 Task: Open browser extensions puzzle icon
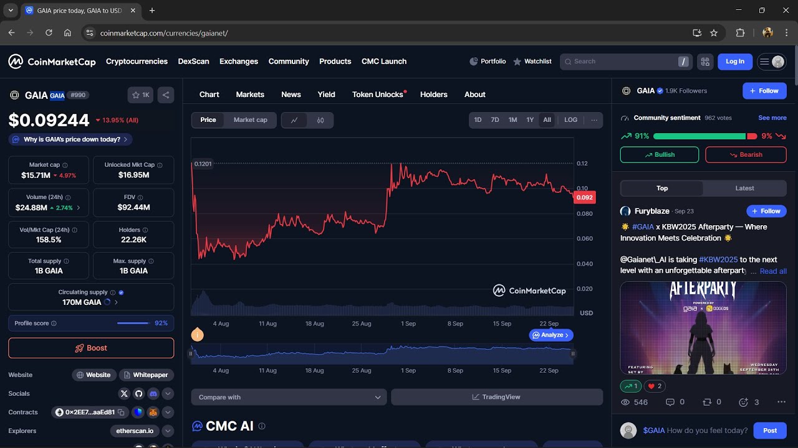(741, 33)
